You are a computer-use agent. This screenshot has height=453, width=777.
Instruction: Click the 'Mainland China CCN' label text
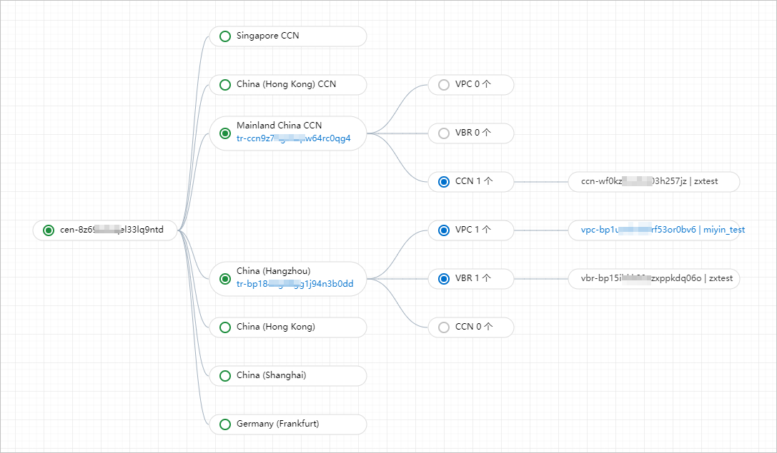(279, 126)
